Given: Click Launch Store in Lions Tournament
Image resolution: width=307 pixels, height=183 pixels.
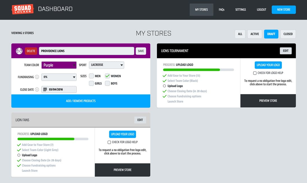Looking at the screenshot, I should 175,101.
